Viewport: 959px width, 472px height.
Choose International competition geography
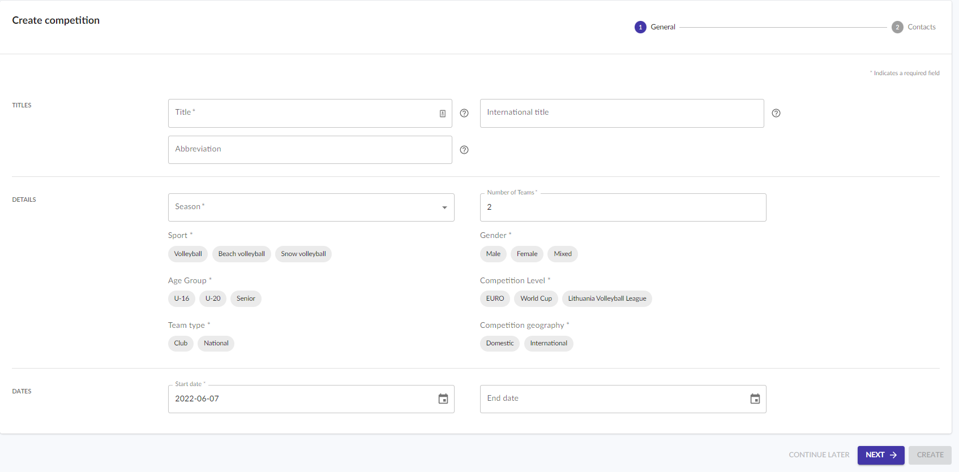549,343
